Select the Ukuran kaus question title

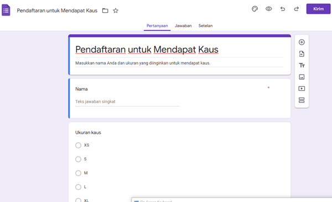pos(88,133)
